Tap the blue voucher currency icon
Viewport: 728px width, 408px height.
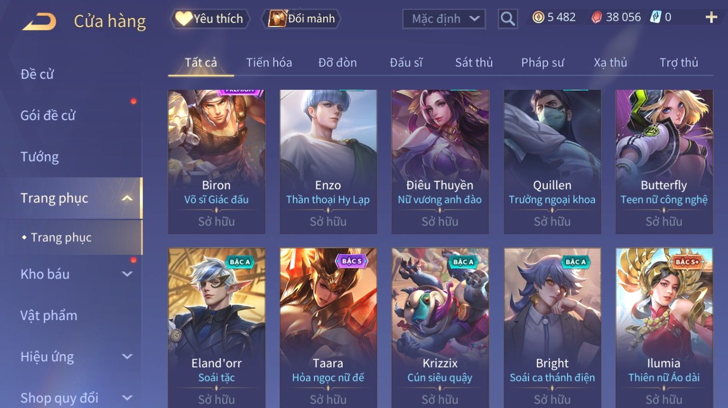pyautogui.click(x=655, y=17)
